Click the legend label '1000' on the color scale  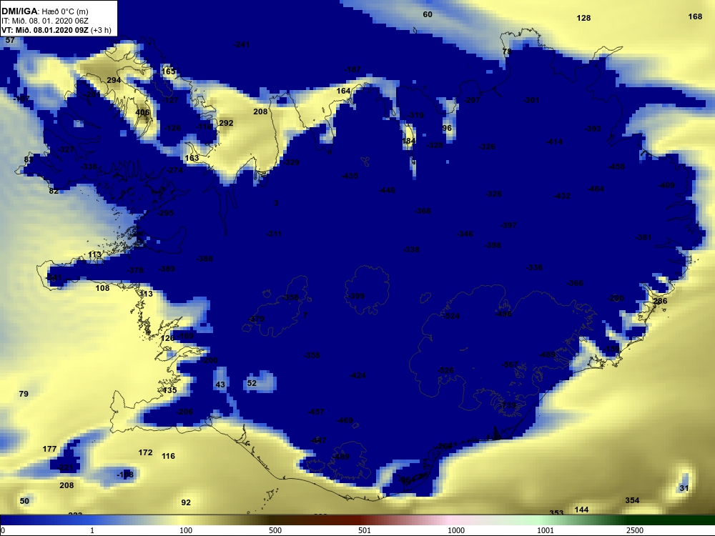(456, 530)
